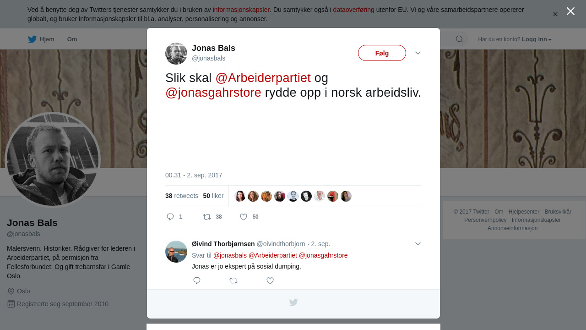This screenshot has height=330, width=586.
Task: Dismiss the cookie notice with small X
Action: [555, 14]
